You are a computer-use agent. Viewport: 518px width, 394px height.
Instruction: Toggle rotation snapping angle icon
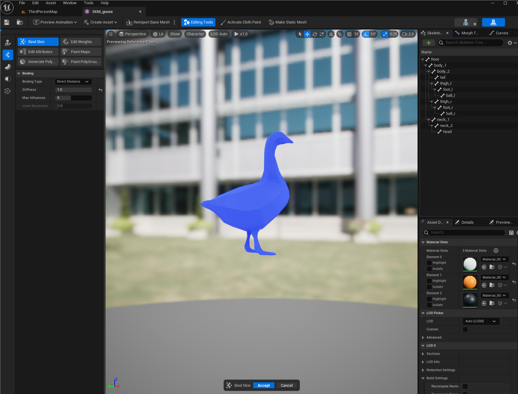click(x=366, y=34)
